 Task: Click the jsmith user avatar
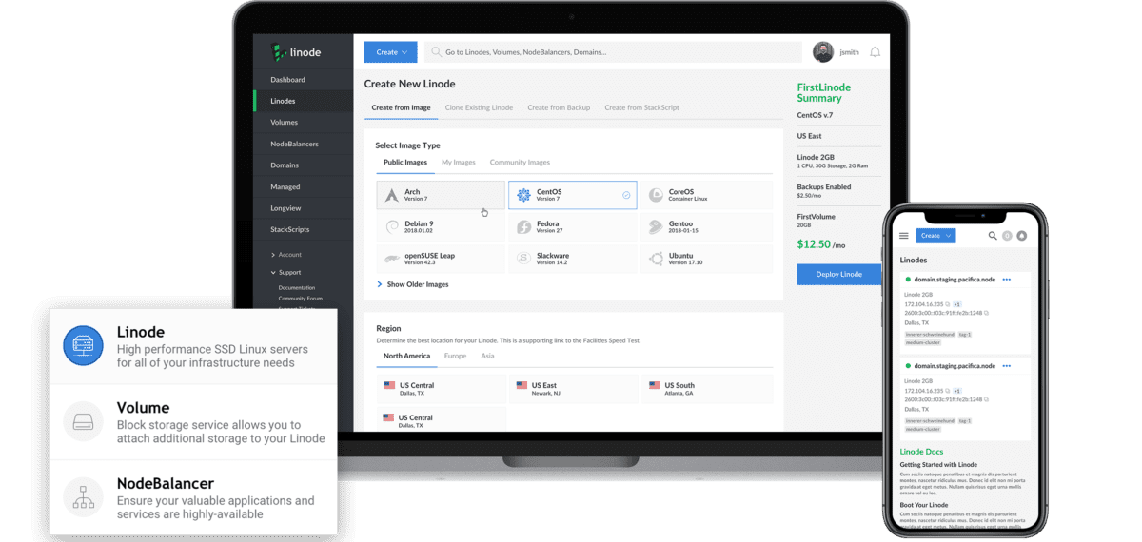[823, 52]
